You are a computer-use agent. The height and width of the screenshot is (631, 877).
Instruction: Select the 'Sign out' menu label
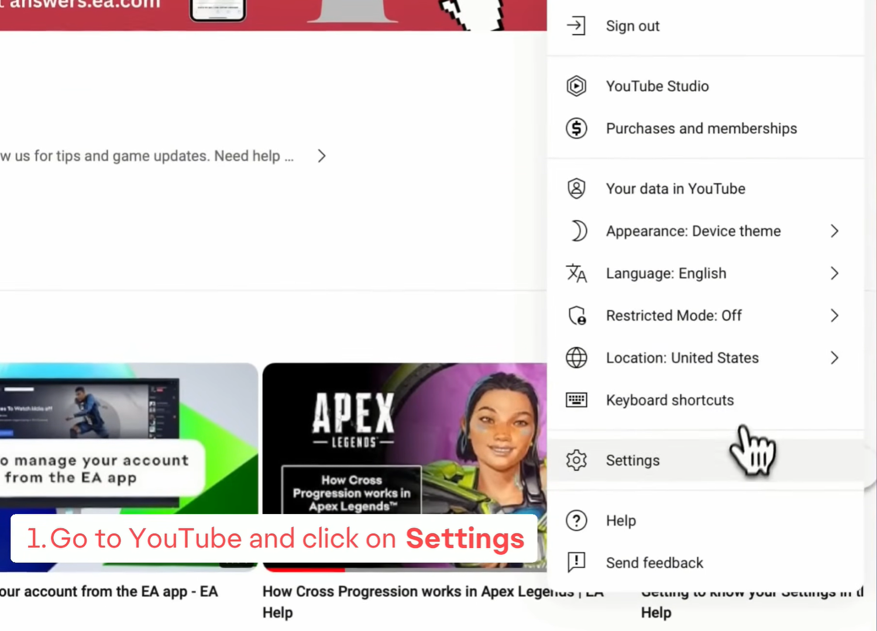click(632, 26)
